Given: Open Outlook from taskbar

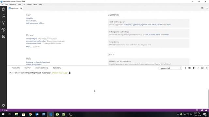Looking at the screenshot, I should [37, 114].
